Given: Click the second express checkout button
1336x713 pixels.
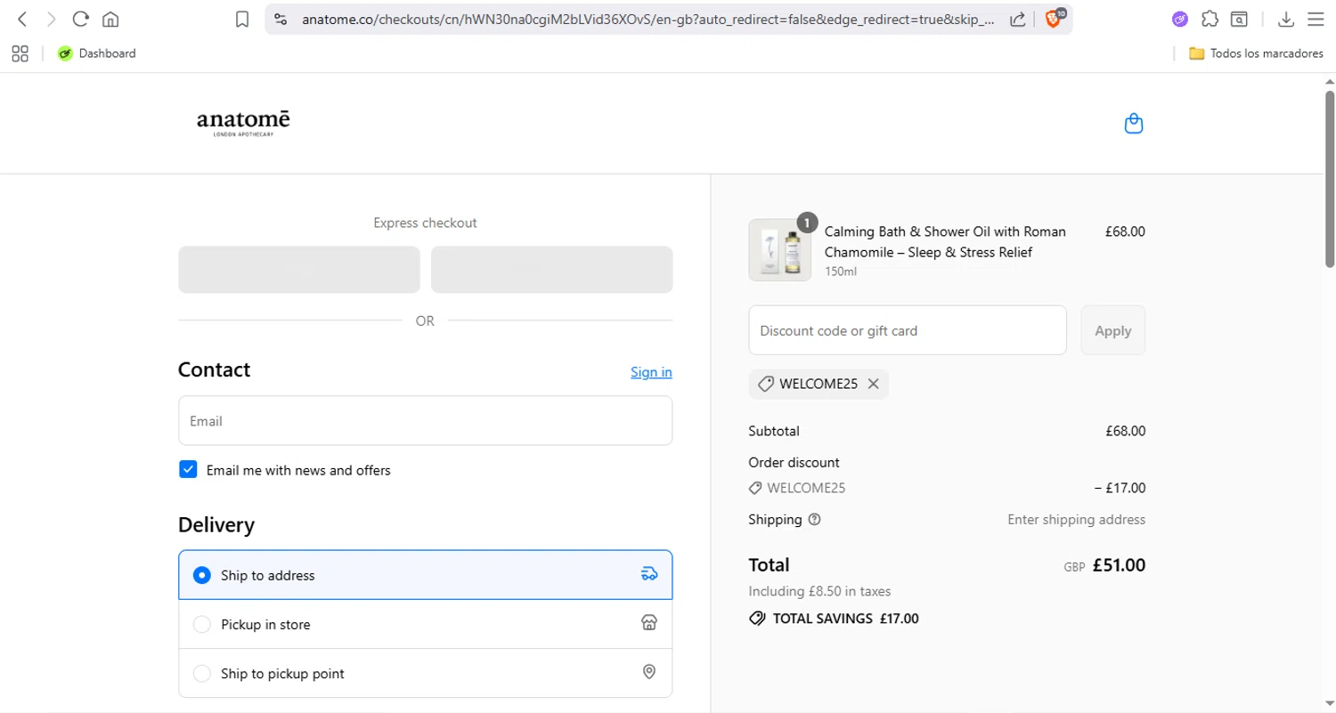Looking at the screenshot, I should [552, 270].
